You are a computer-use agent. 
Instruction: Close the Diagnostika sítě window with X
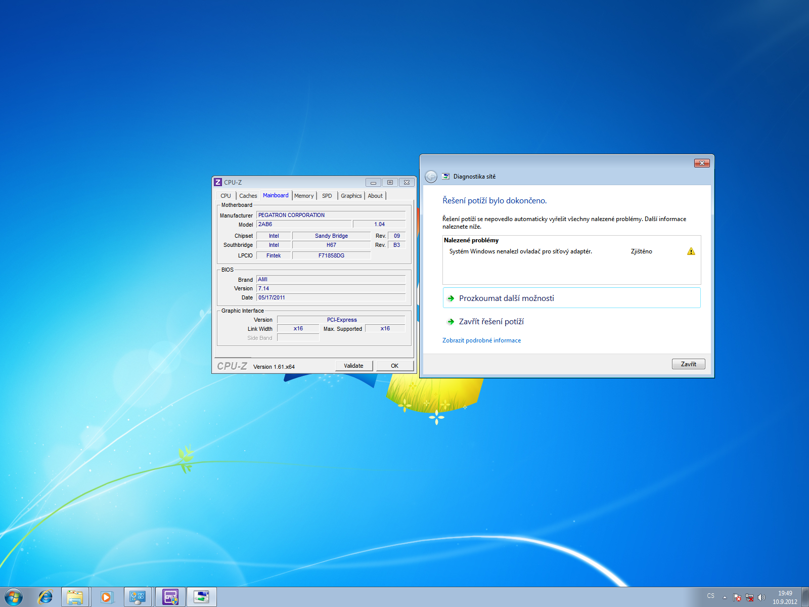(x=702, y=163)
